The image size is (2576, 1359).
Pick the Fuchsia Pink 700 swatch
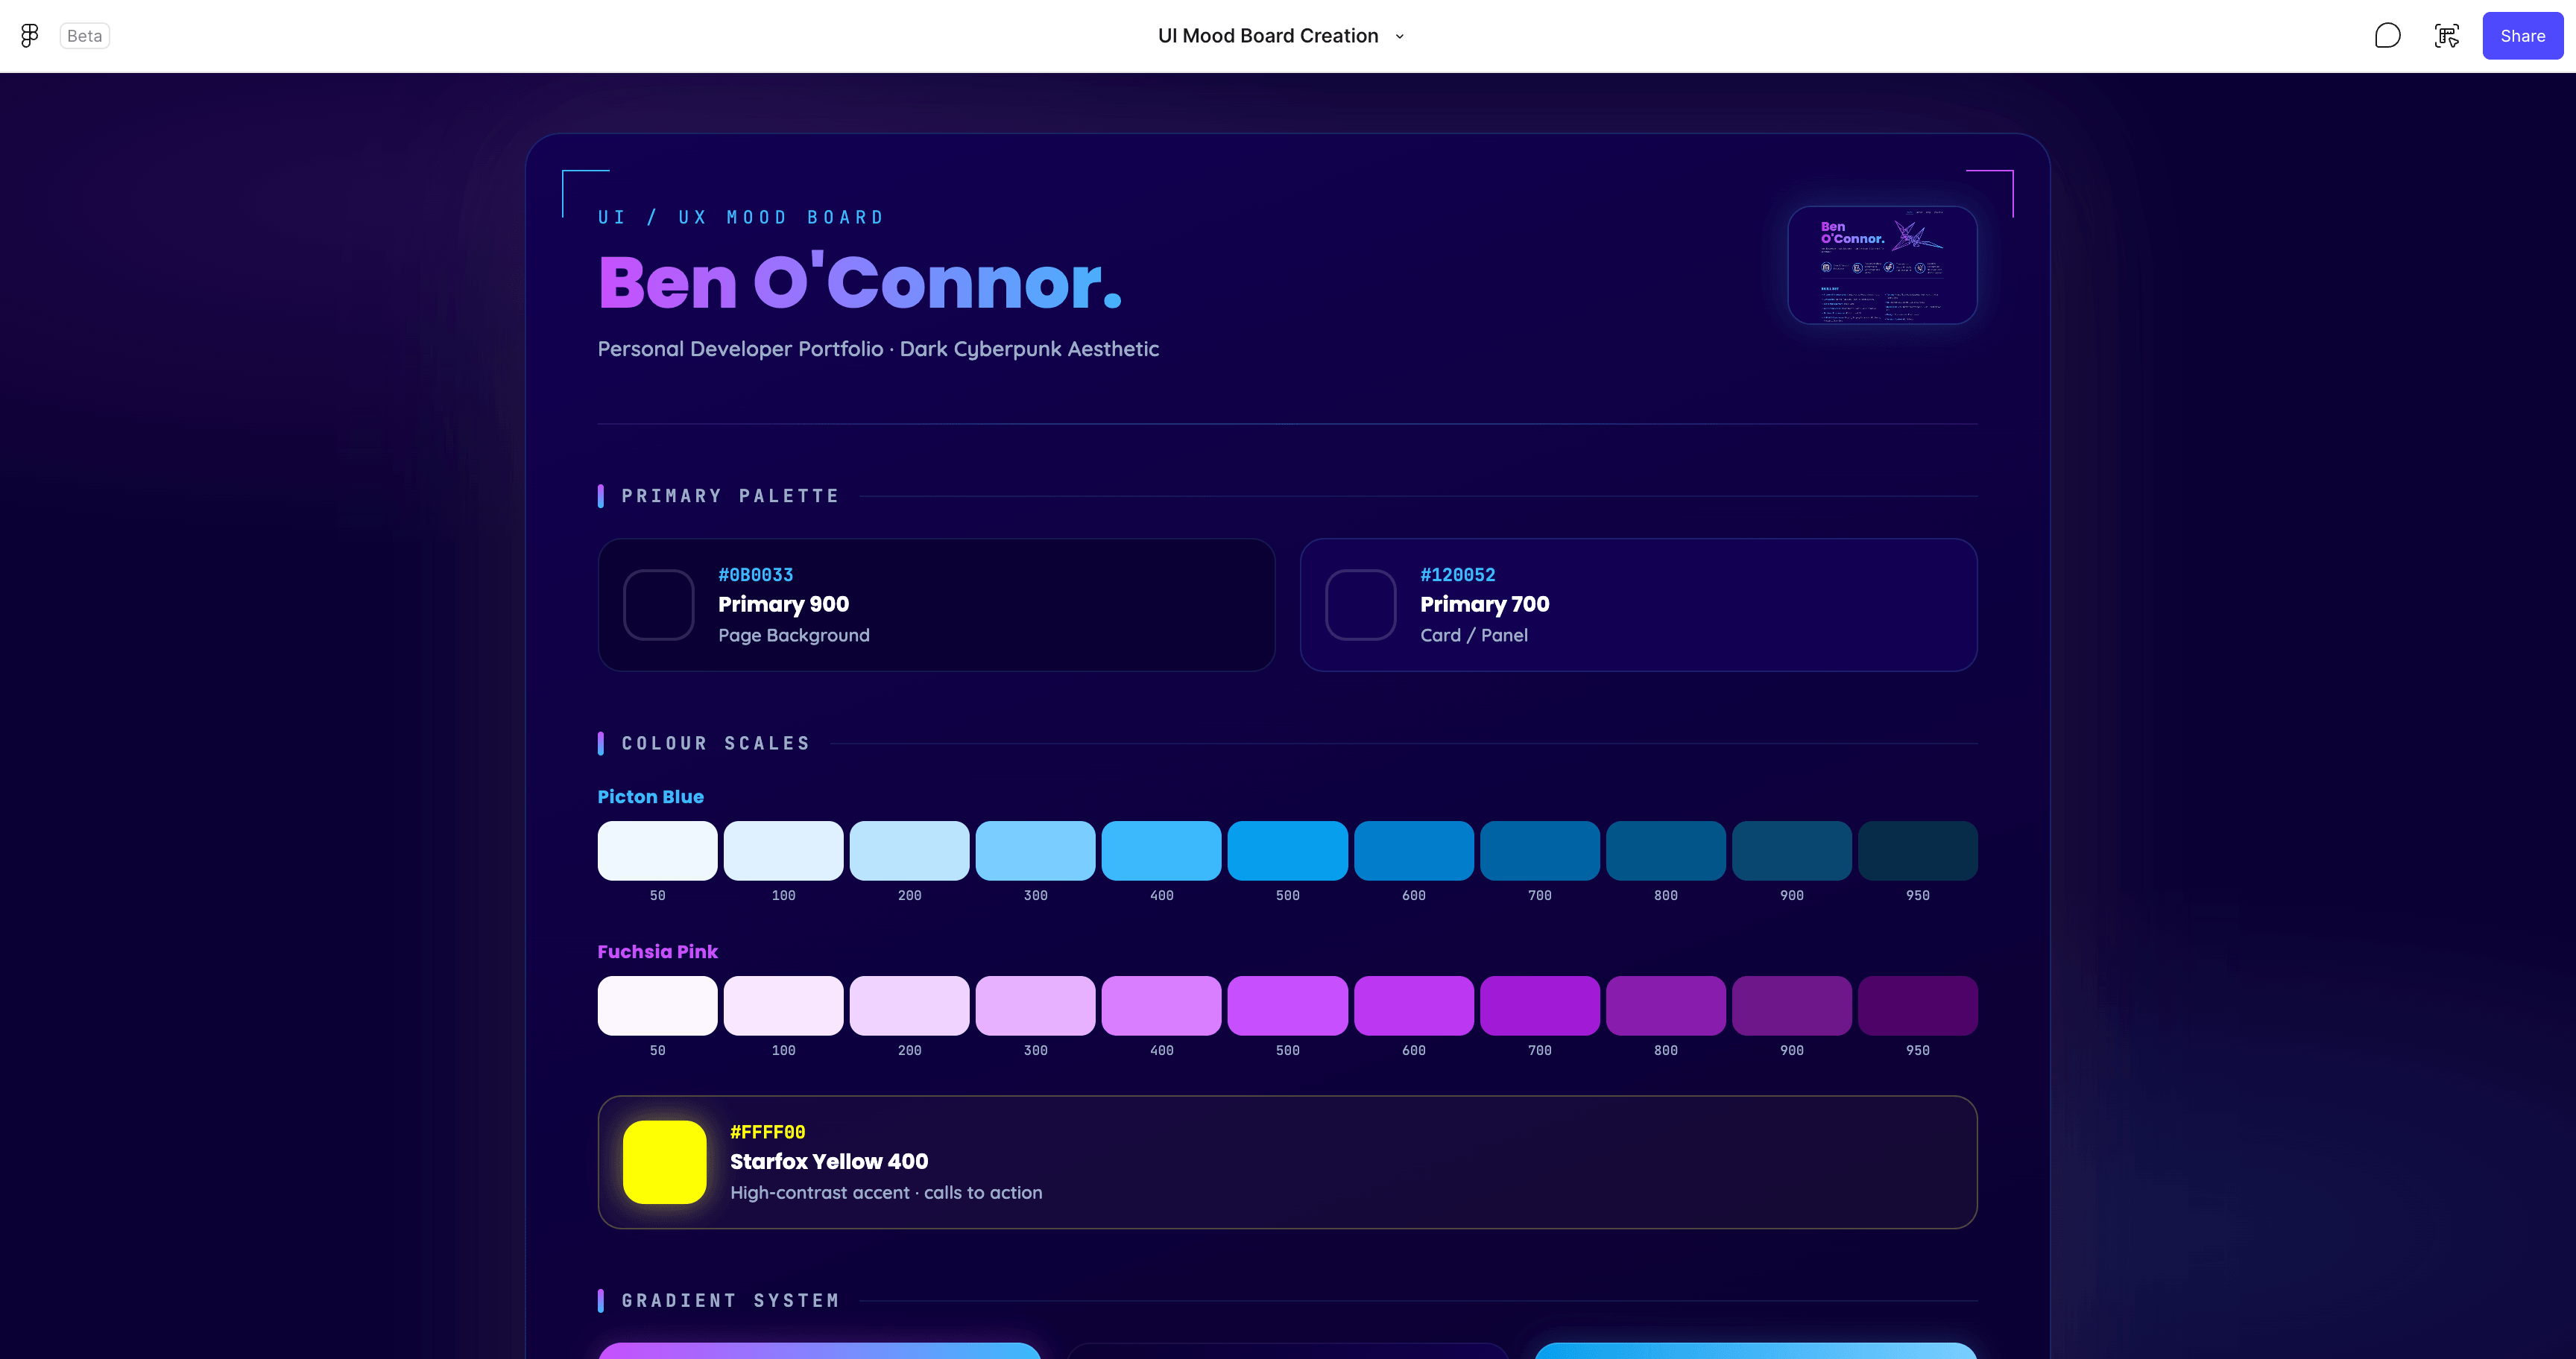point(1540,1005)
